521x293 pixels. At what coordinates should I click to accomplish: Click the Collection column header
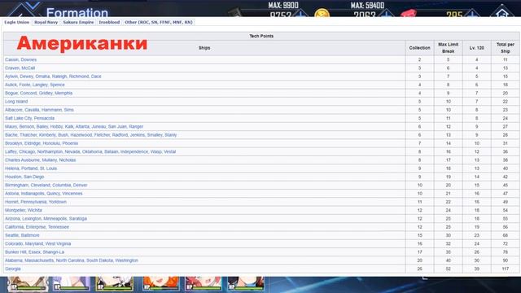[x=419, y=48]
